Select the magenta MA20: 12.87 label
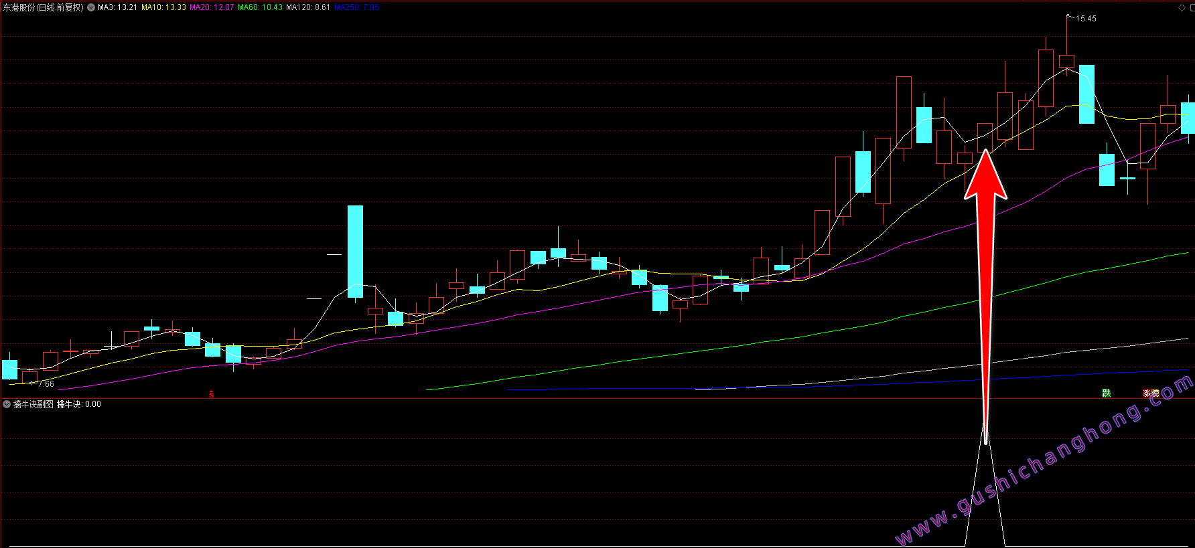Image resolution: width=1195 pixels, height=548 pixels. point(212,7)
